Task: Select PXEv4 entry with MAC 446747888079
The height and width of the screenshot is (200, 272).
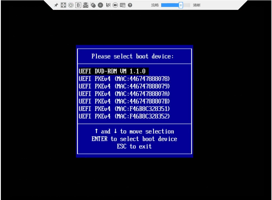Action: coord(124,86)
